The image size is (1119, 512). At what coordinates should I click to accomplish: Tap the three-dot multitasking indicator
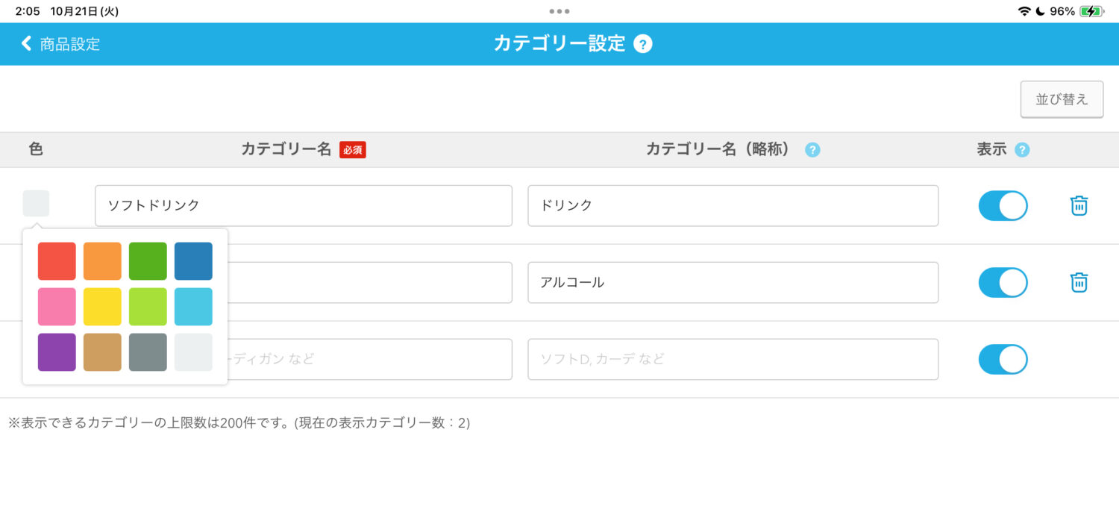(x=559, y=11)
